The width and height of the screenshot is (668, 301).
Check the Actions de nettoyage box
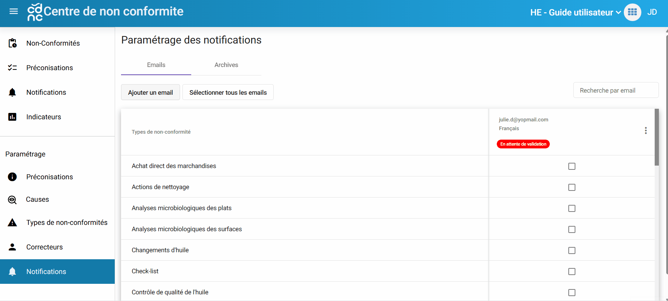572,187
